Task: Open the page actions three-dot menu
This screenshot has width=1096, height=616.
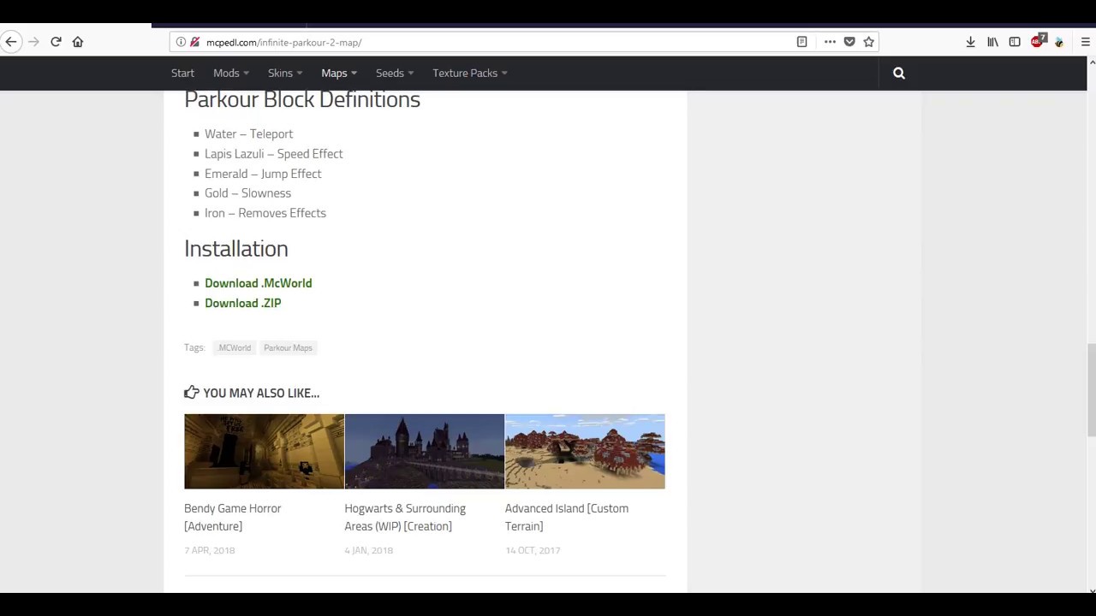Action: pyautogui.click(x=830, y=42)
